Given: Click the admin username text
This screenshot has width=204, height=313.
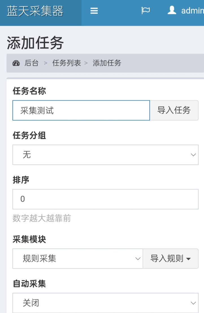Looking at the screenshot, I should coord(193,11).
